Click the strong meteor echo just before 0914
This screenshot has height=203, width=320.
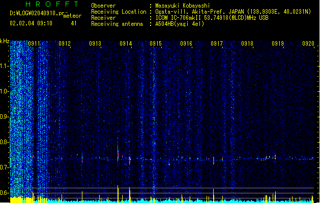(x=118, y=155)
